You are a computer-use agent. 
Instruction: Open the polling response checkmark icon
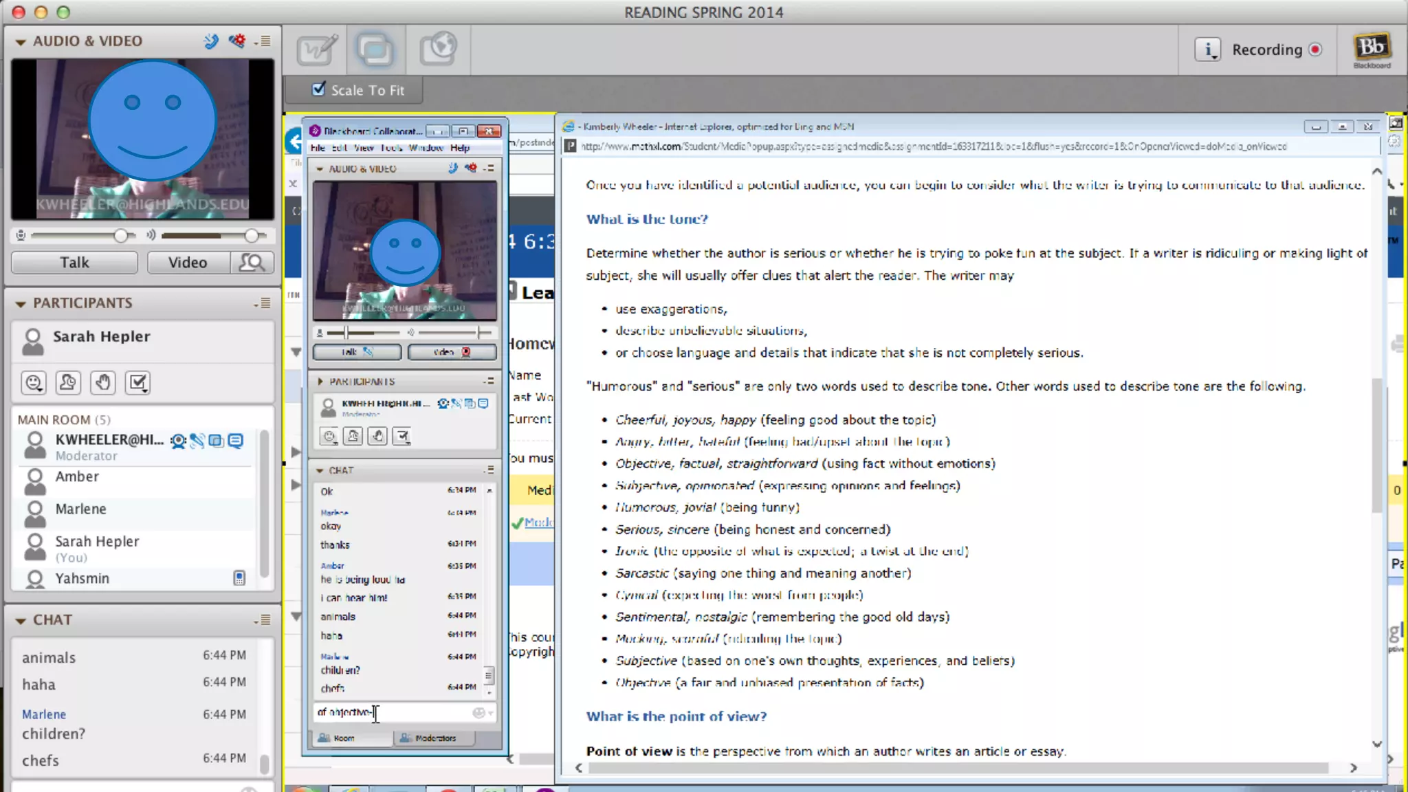click(x=138, y=382)
